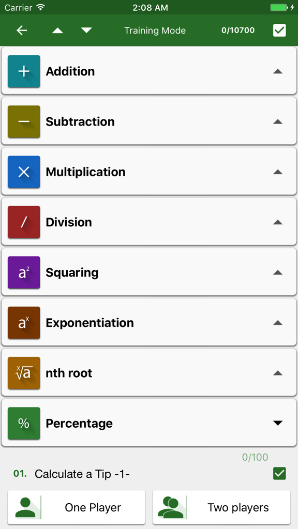The image size is (298, 529).
Task: Click the Exponentiation aˣ icon
Action: point(24,322)
